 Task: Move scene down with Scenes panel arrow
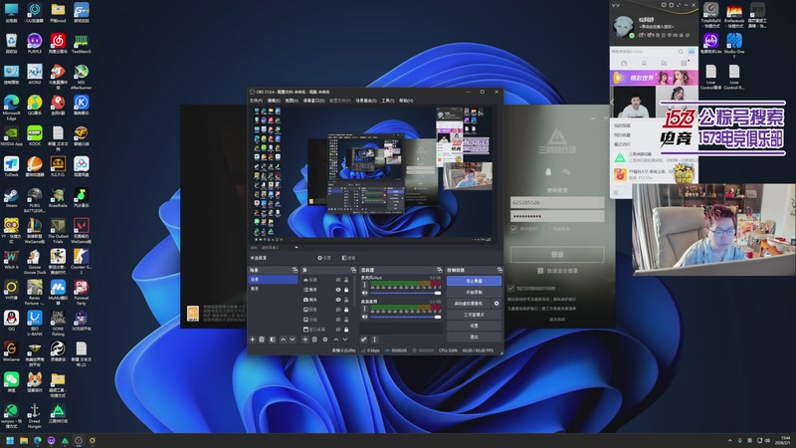click(293, 339)
